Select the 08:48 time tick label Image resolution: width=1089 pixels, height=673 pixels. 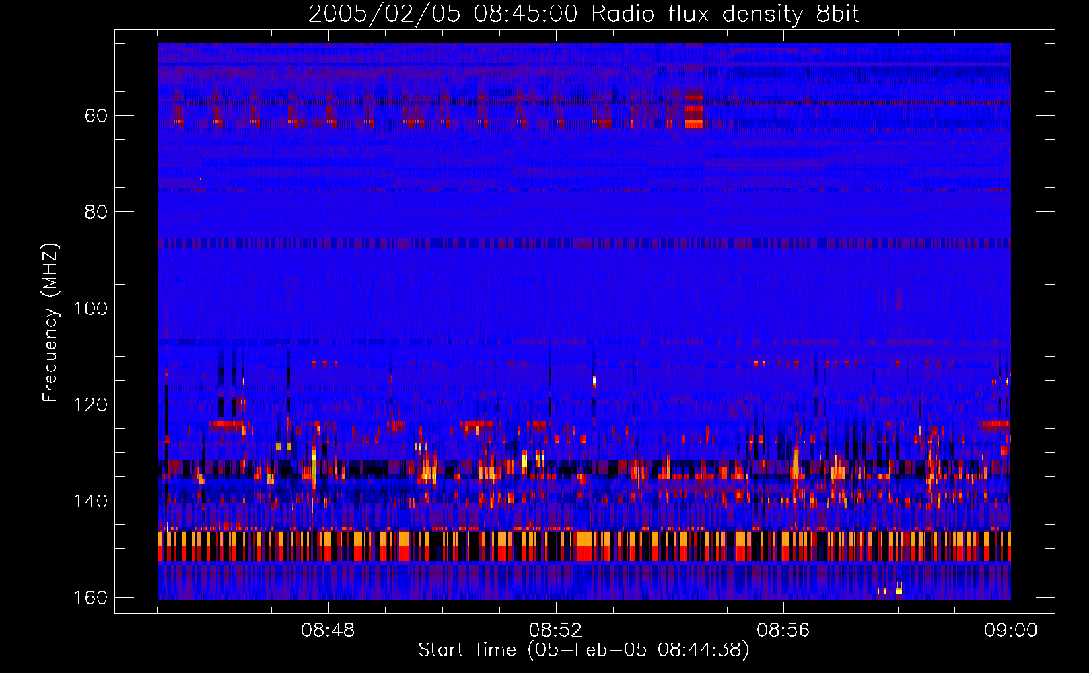point(328,631)
